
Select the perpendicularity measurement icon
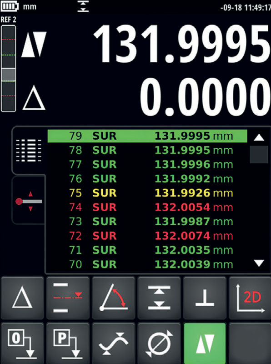tap(205, 298)
